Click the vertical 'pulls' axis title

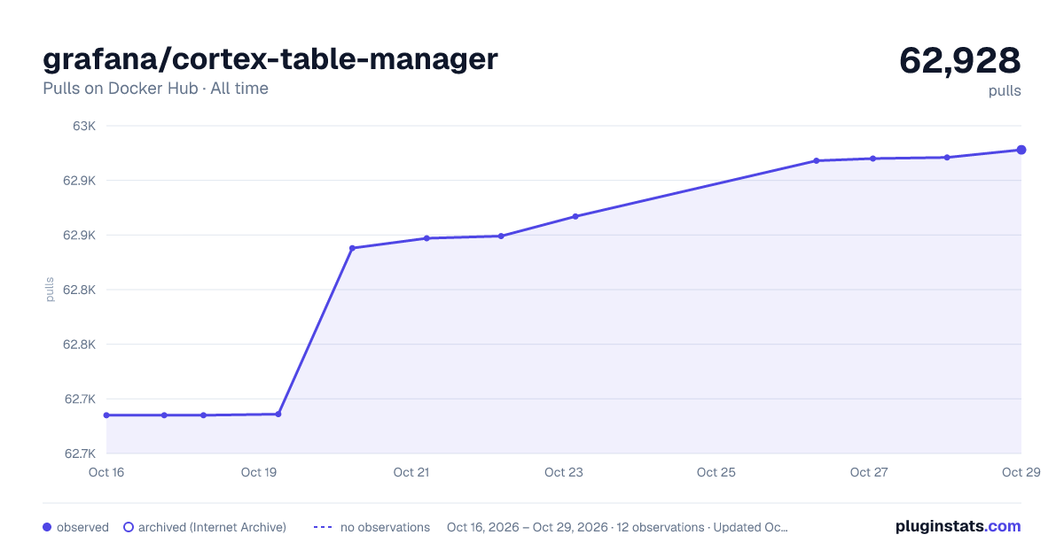point(50,290)
